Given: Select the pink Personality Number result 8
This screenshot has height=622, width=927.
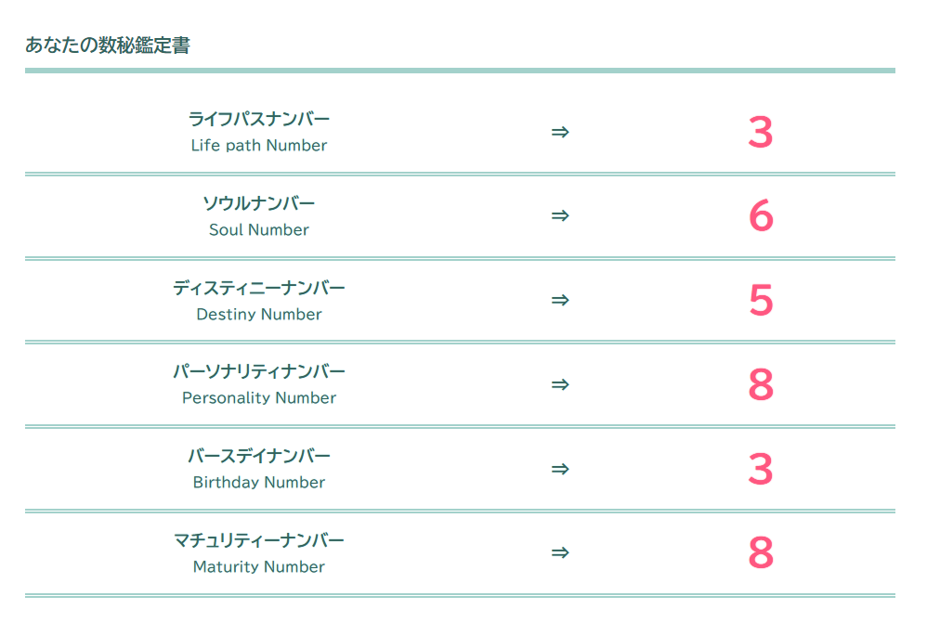Looking at the screenshot, I should click(761, 384).
